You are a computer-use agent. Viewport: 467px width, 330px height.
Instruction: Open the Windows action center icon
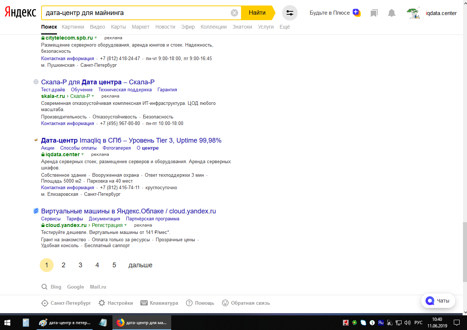tap(457, 323)
